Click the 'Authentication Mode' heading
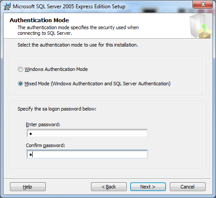This screenshot has height=198, width=216. (39, 20)
